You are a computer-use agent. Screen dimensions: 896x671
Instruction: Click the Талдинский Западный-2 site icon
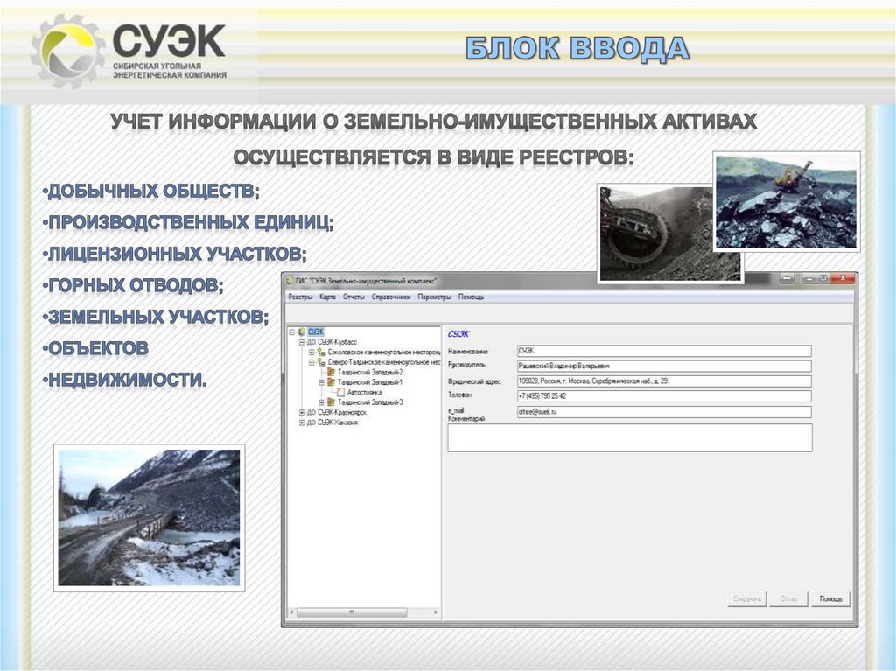[332, 372]
